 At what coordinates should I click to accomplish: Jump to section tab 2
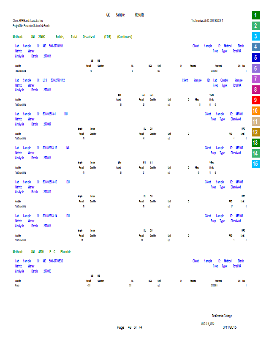pos(256,26)
